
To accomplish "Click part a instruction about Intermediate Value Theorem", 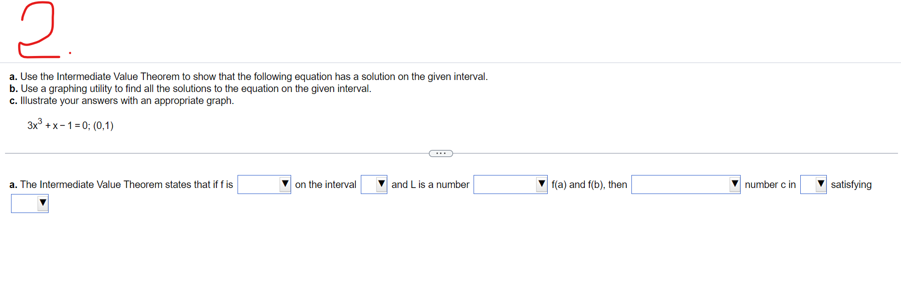I will [x=248, y=76].
